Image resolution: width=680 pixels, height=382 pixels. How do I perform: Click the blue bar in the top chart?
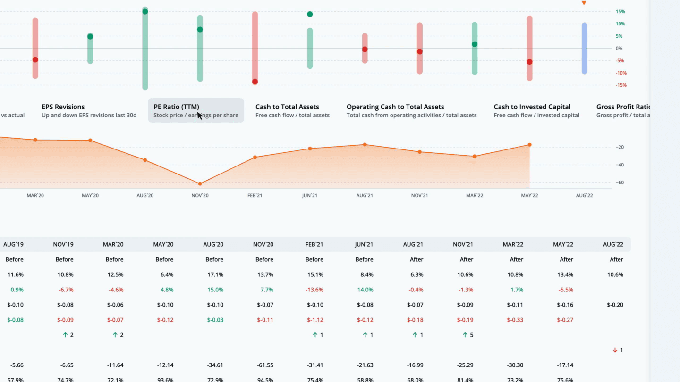pyautogui.click(x=584, y=48)
